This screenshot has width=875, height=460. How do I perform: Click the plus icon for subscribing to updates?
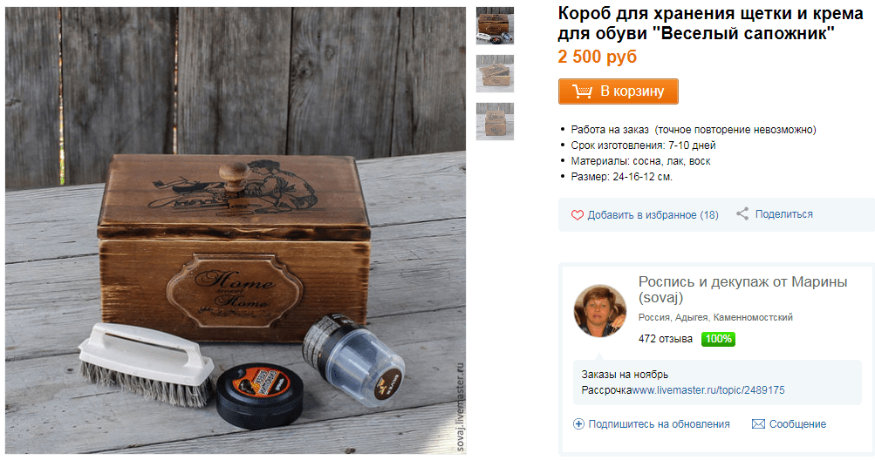578,424
